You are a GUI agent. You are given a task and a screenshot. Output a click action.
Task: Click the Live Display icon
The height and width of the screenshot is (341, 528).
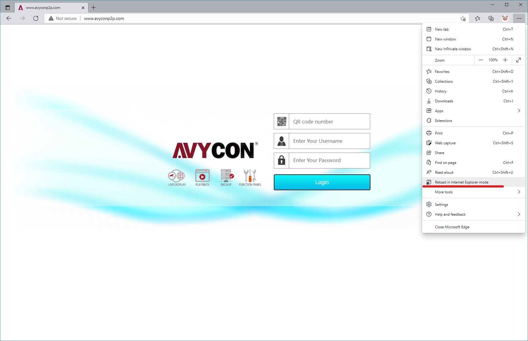tap(177, 178)
